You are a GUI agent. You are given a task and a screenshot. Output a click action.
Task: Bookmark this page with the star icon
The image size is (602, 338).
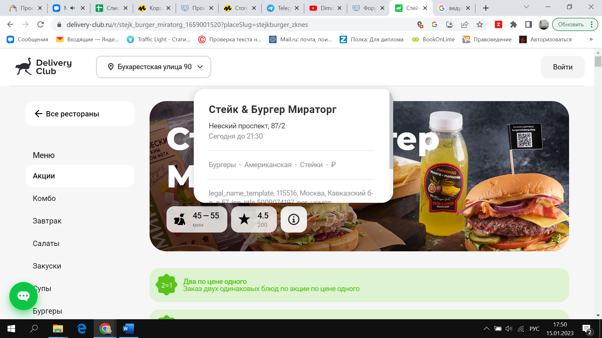point(480,24)
